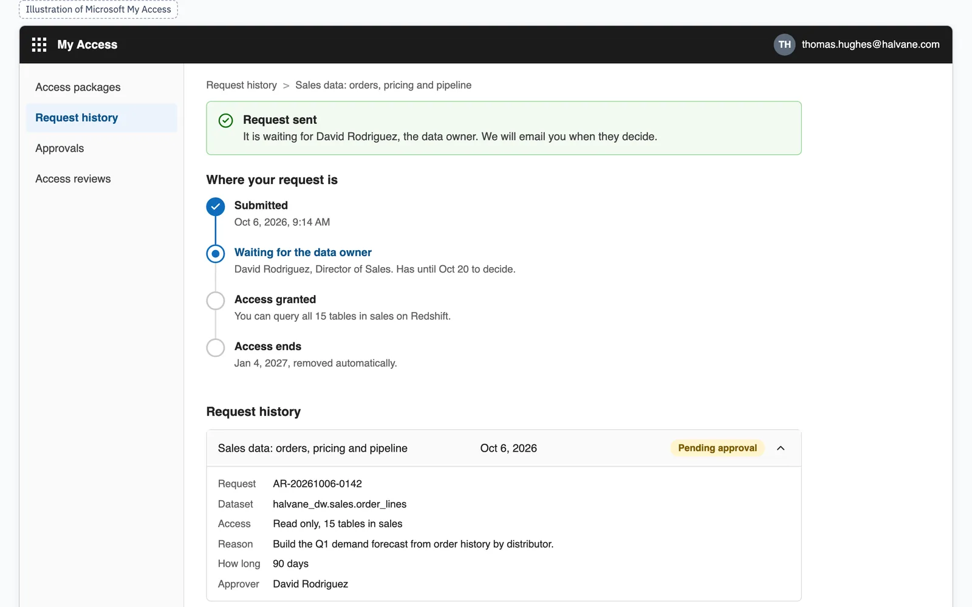Click the Submitted step checkmark circle
This screenshot has width=972, height=607.
[x=216, y=207]
